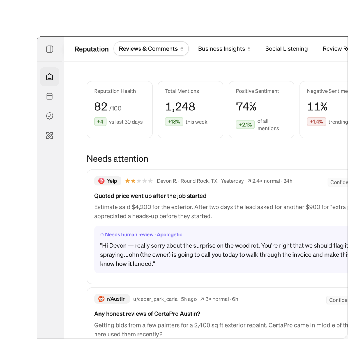348x339 pixels.
Task: Click the Confidence badge on the Yelp review
Action: [338, 182]
